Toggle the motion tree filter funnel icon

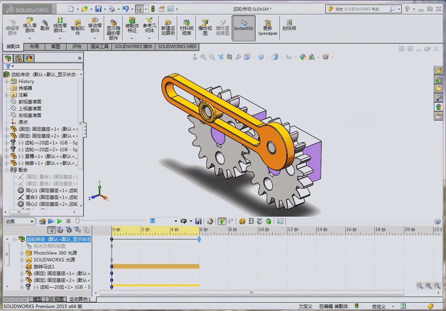click(x=51, y=230)
